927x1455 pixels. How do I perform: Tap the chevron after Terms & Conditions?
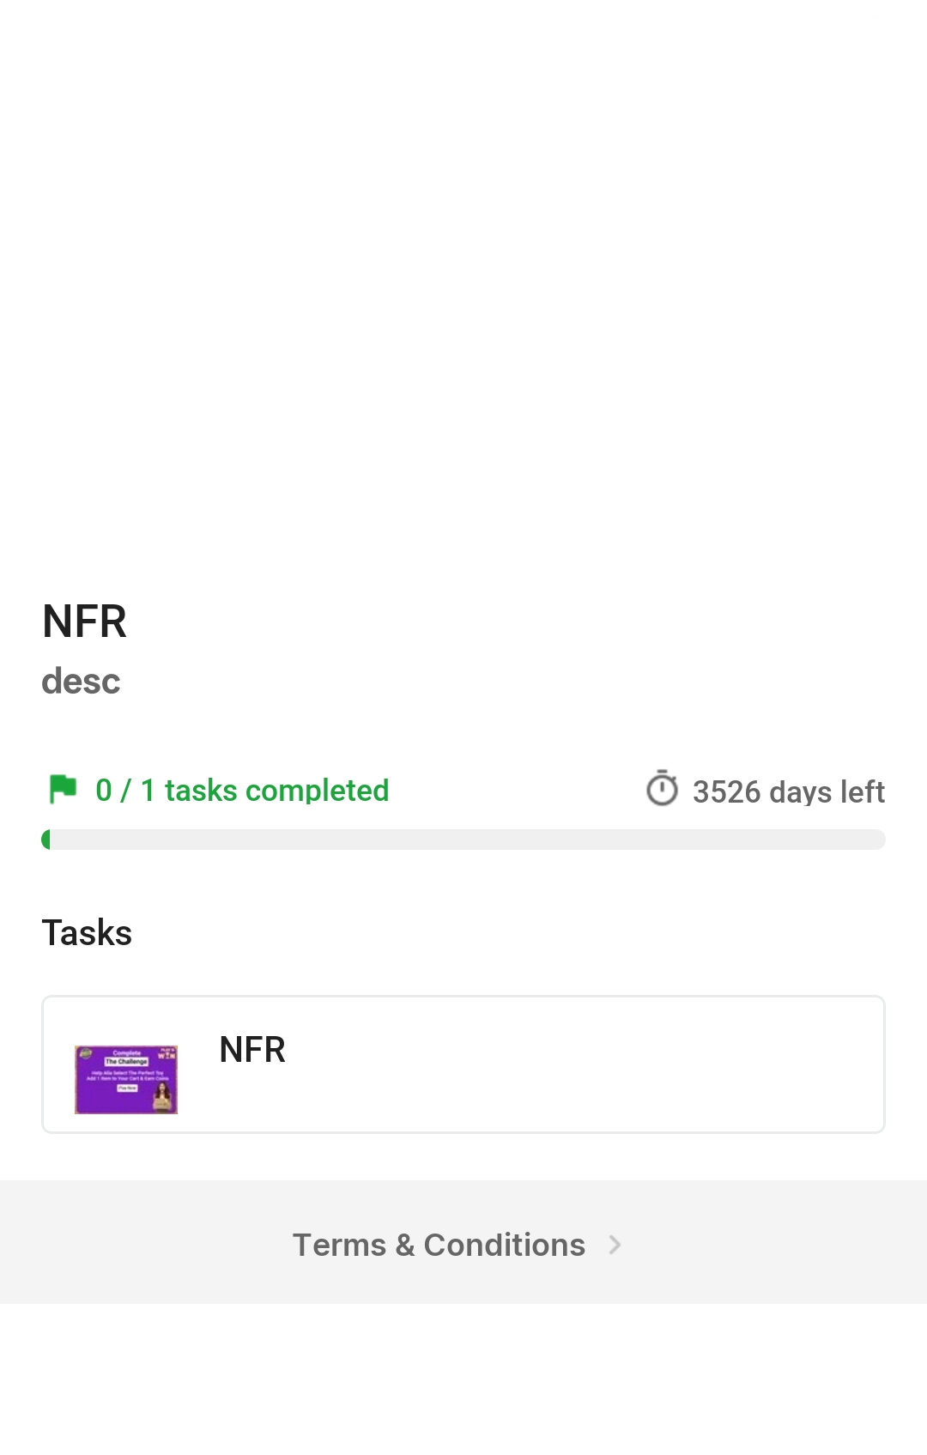(x=615, y=1245)
